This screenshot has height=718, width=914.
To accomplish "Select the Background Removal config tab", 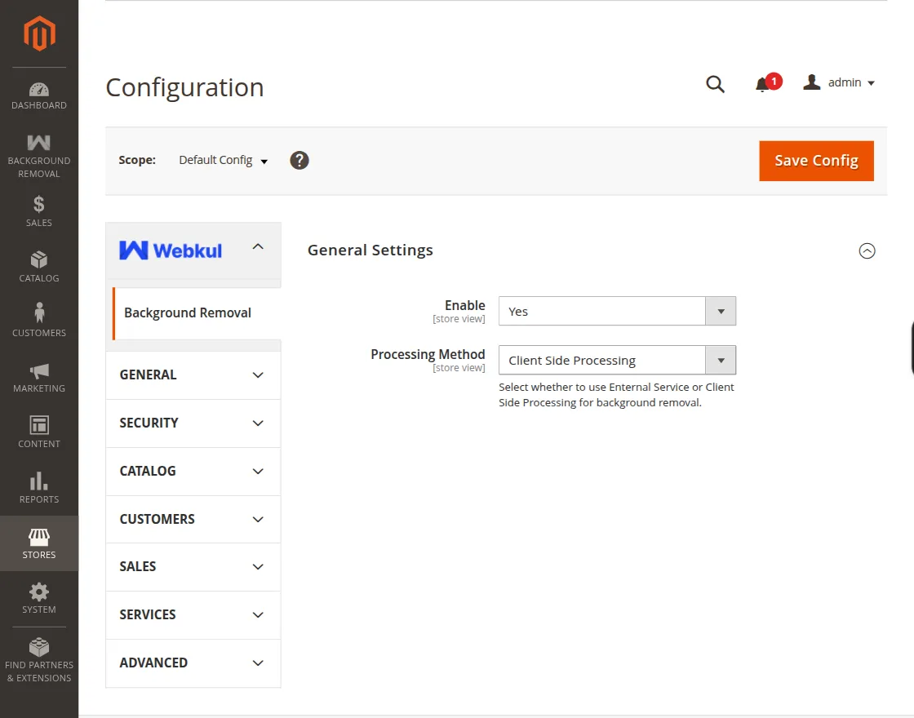I will tap(187, 312).
